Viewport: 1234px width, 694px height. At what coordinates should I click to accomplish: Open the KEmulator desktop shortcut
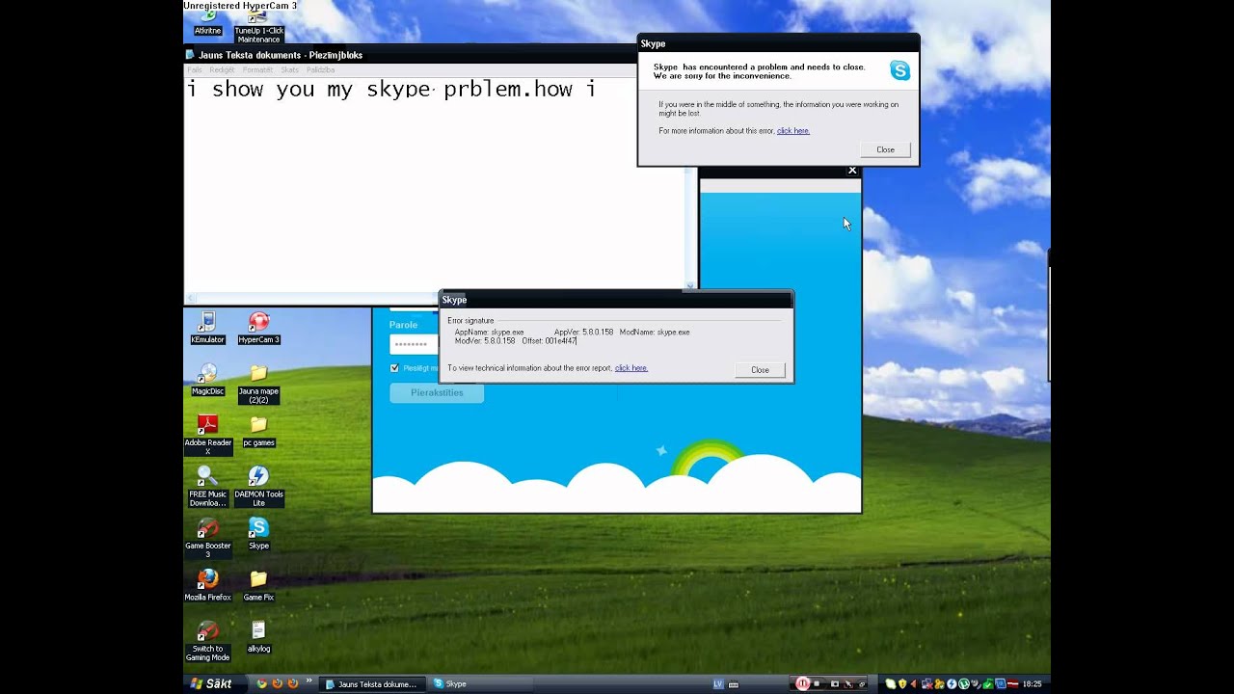(207, 328)
